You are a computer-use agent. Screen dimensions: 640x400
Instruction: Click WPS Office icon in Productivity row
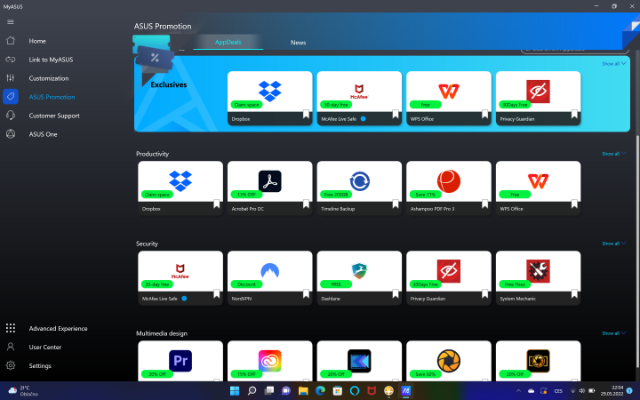pos(538,180)
